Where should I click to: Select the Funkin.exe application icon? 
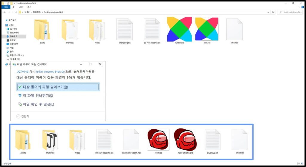point(179,29)
